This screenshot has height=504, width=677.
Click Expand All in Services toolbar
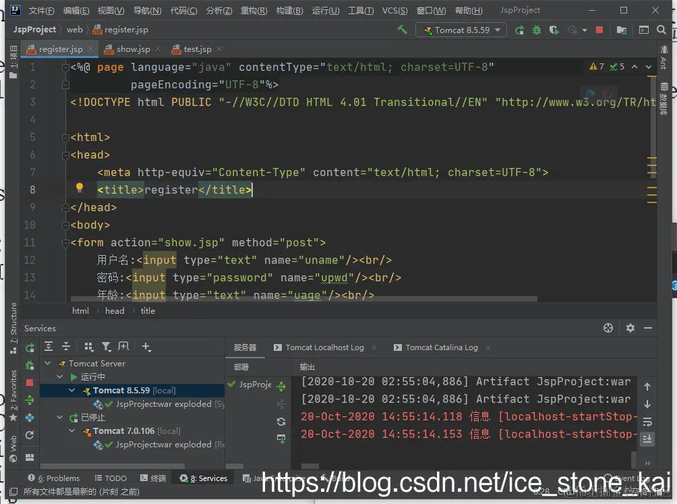[49, 346]
